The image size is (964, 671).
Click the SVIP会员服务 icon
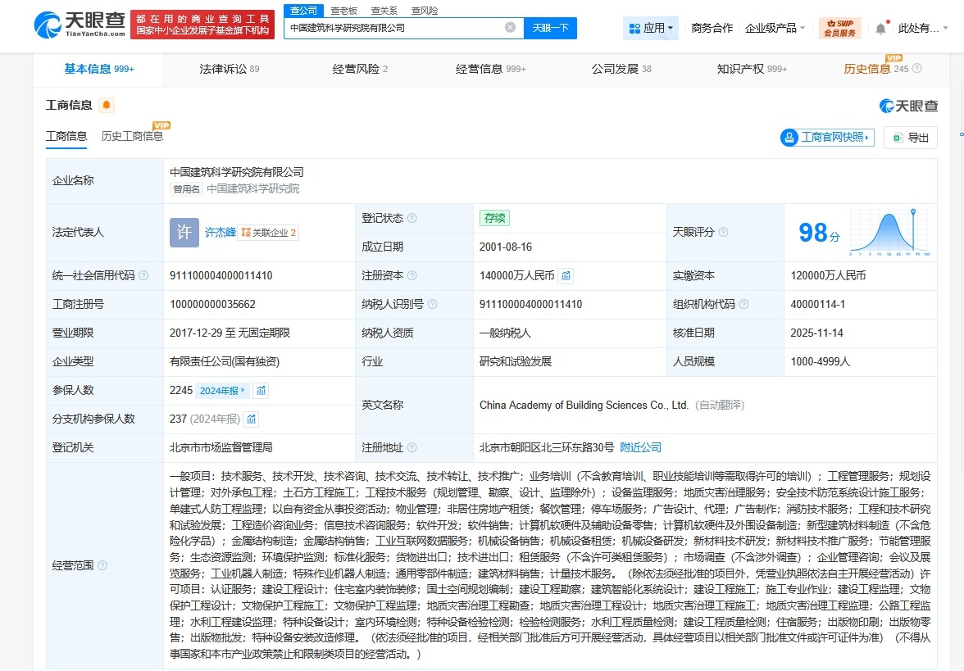[839, 26]
